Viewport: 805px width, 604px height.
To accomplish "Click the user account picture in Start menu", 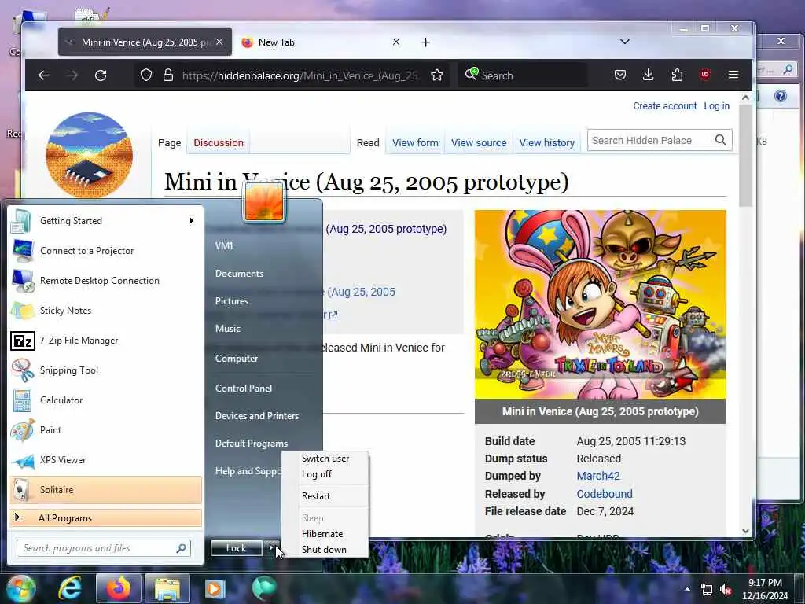I will 264,202.
